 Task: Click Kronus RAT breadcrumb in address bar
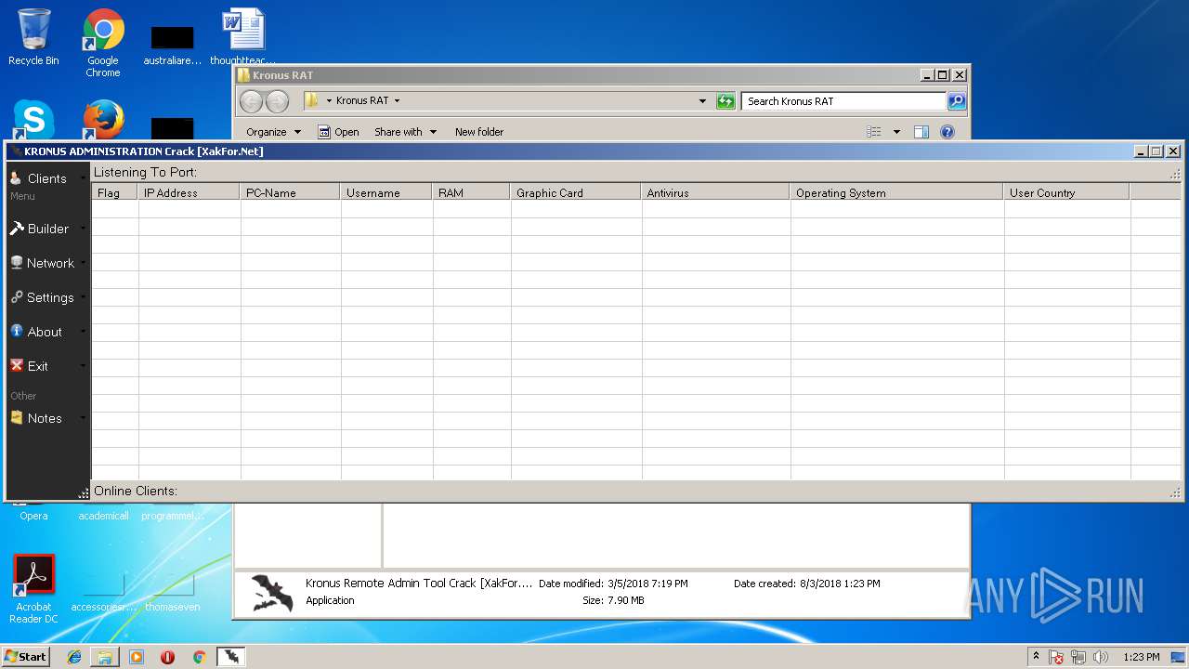[362, 100]
